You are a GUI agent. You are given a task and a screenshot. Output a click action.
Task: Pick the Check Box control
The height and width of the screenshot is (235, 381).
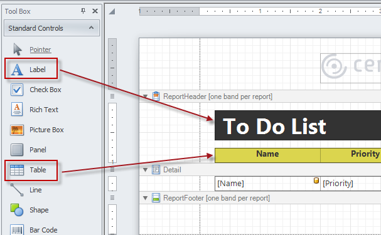36,90
